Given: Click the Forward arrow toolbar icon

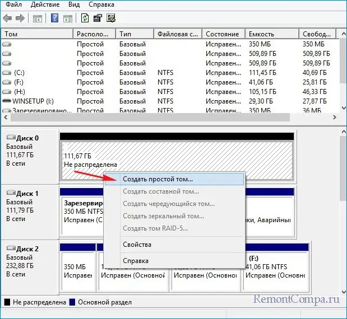Looking at the screenshot, I should point(20,18).
